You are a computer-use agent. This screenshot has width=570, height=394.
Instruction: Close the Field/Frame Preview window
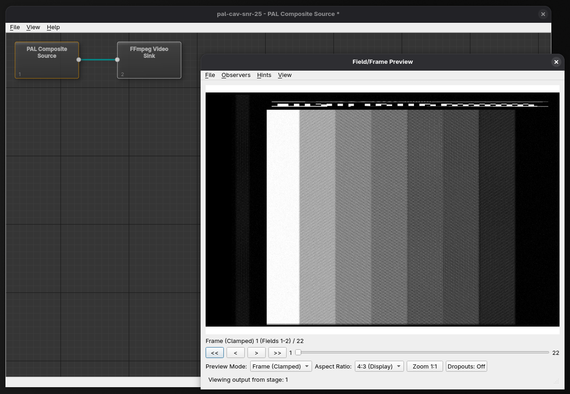tap(556, 62)
